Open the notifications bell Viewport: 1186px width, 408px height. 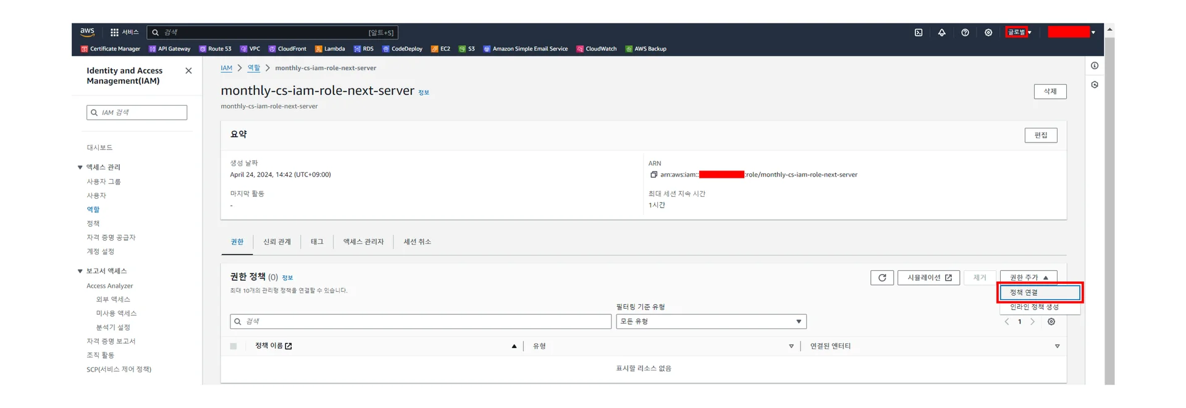(941, 33)
